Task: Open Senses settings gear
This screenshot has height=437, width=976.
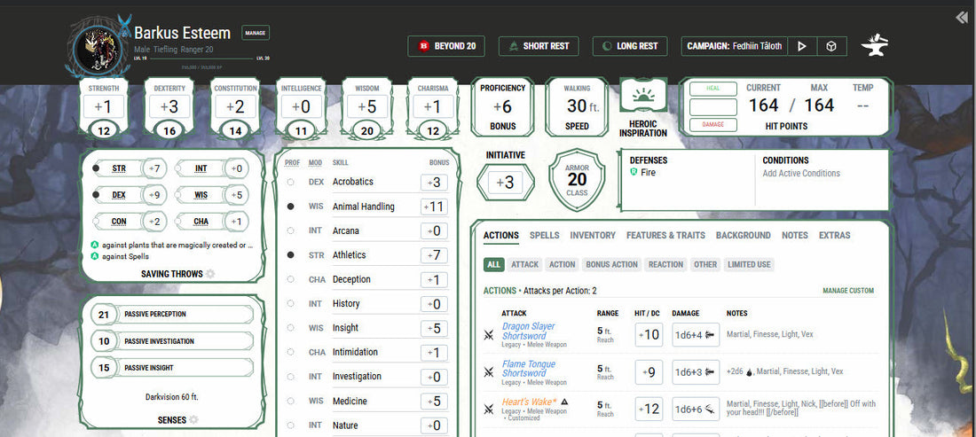Action: coord(193,419)
